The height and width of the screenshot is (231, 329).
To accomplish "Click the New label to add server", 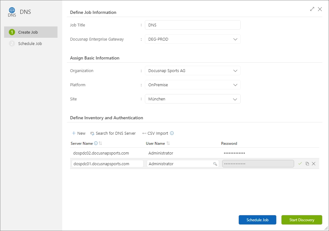I will pyautogui.click(x=81, y=133).
